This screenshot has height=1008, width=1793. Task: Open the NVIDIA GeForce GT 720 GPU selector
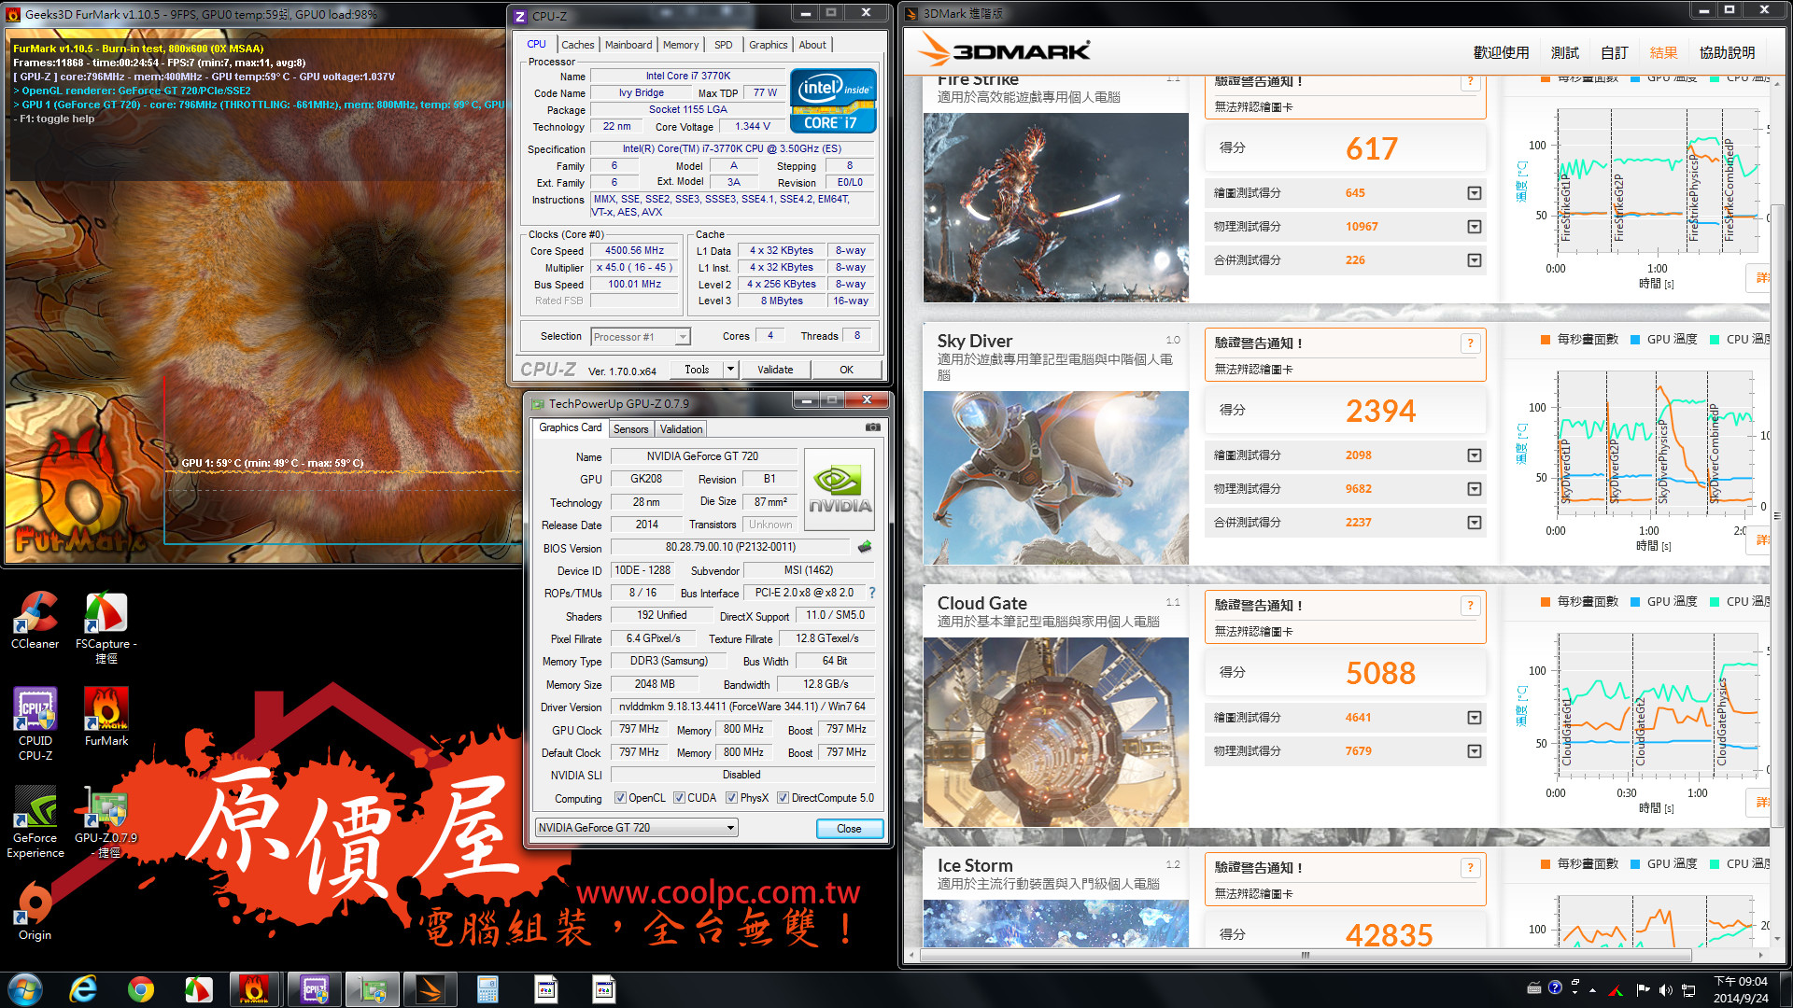(636, 828)
